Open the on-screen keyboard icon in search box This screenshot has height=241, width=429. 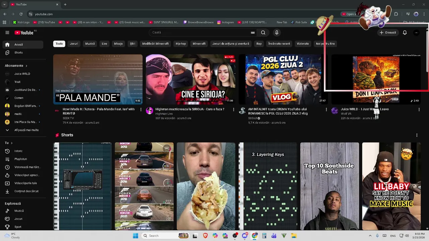pos(253,32)
